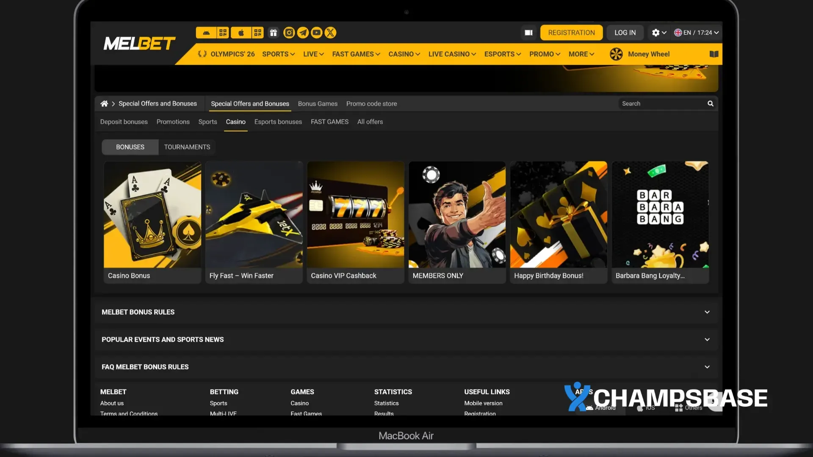The image size is (813, 457).
Task: Open the YouTube channel icon
Action: [317, 33]
